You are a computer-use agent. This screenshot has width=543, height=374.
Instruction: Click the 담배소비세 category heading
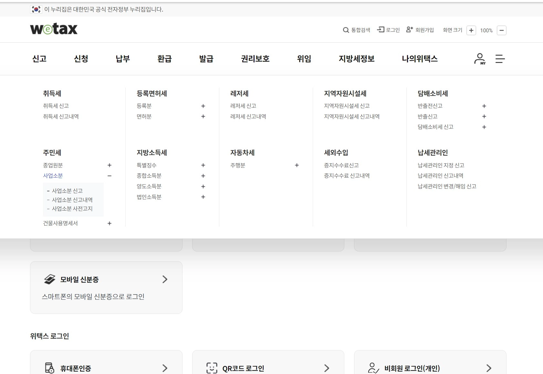(433, 93)
